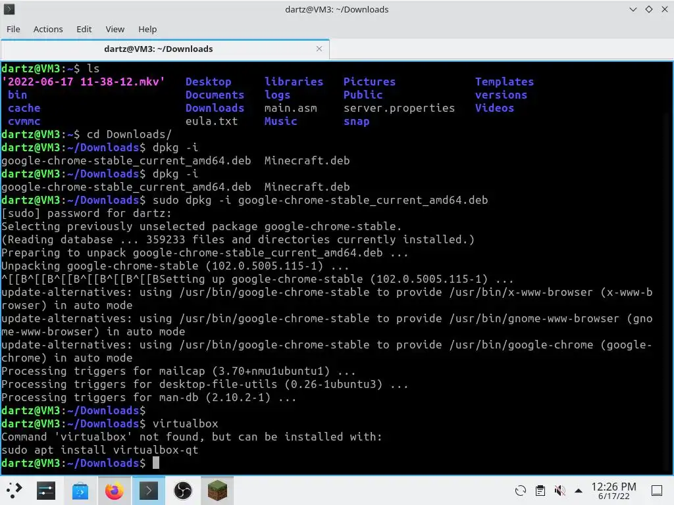Click 'Selecting previously unselected package' line

coord(201,226)
